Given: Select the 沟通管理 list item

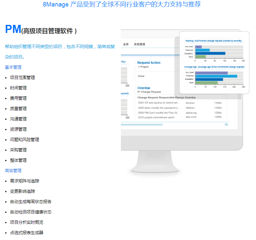Looking at the screenshot, I should (18, 119).
